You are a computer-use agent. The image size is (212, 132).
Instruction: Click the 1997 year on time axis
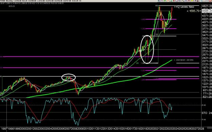[x=4, y=129]
